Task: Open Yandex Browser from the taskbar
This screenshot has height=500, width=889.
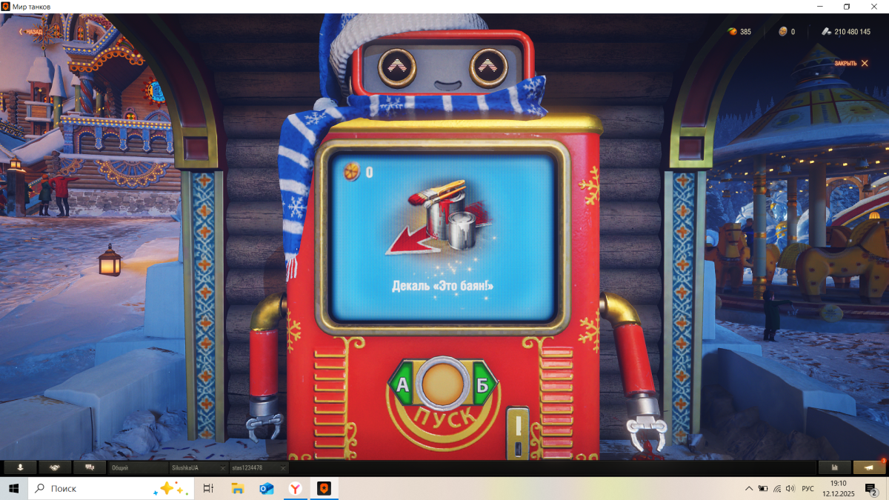Action: pyautogui.click(x=295, y=488)
